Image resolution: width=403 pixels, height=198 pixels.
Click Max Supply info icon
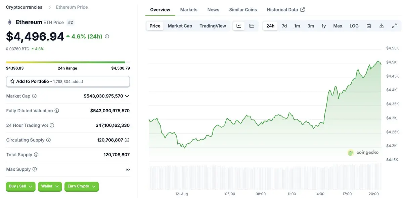coord(35,169)
